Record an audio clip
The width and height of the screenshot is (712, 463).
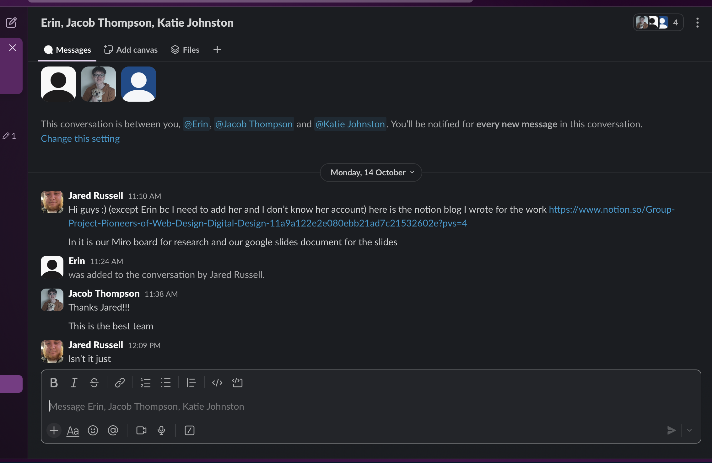coord(161,430)
